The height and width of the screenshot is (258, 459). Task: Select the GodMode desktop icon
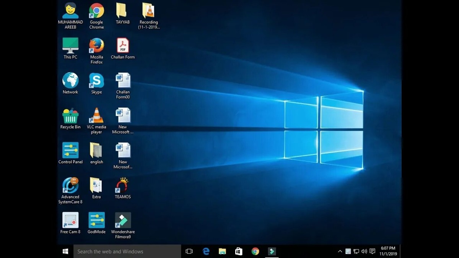point(96,223)
